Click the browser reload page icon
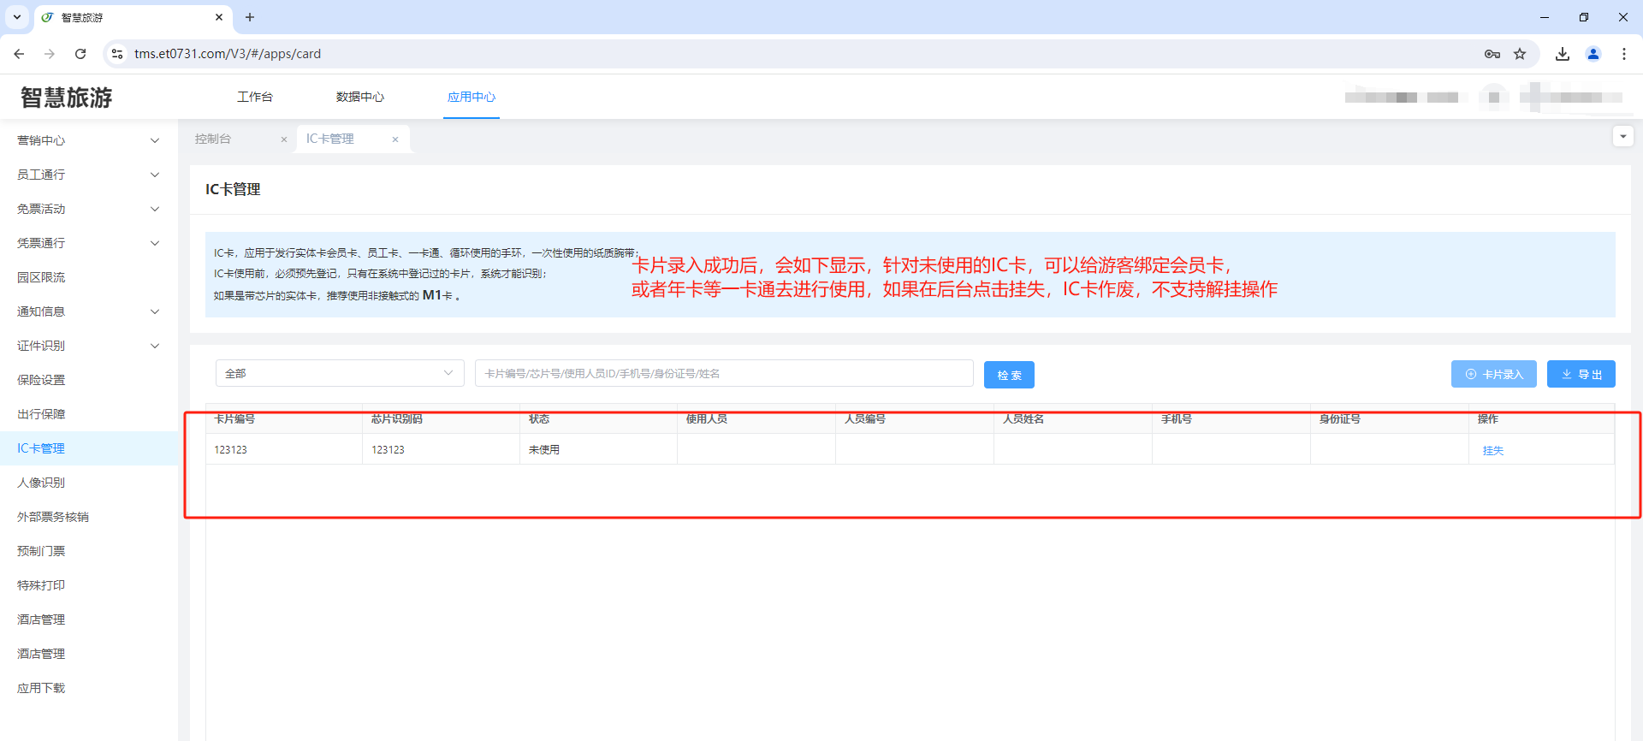The image size is (1643, 741). [80, 54]
